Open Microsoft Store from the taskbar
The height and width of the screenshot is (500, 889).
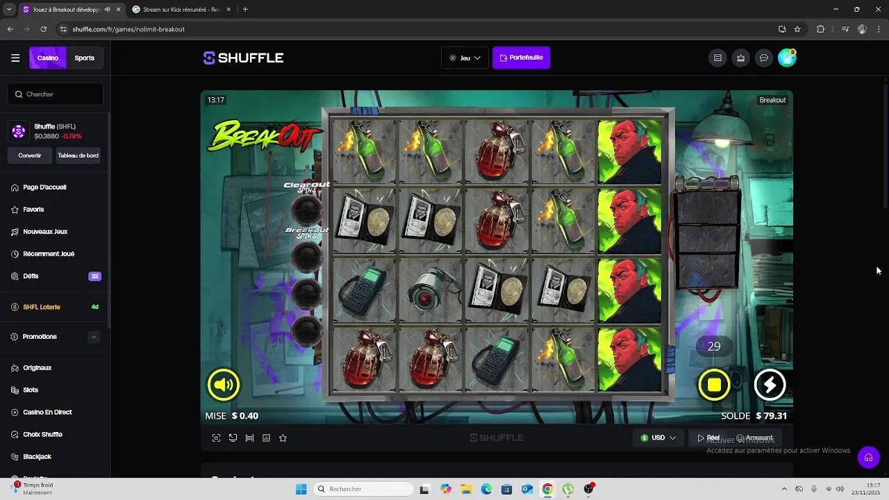506,490
